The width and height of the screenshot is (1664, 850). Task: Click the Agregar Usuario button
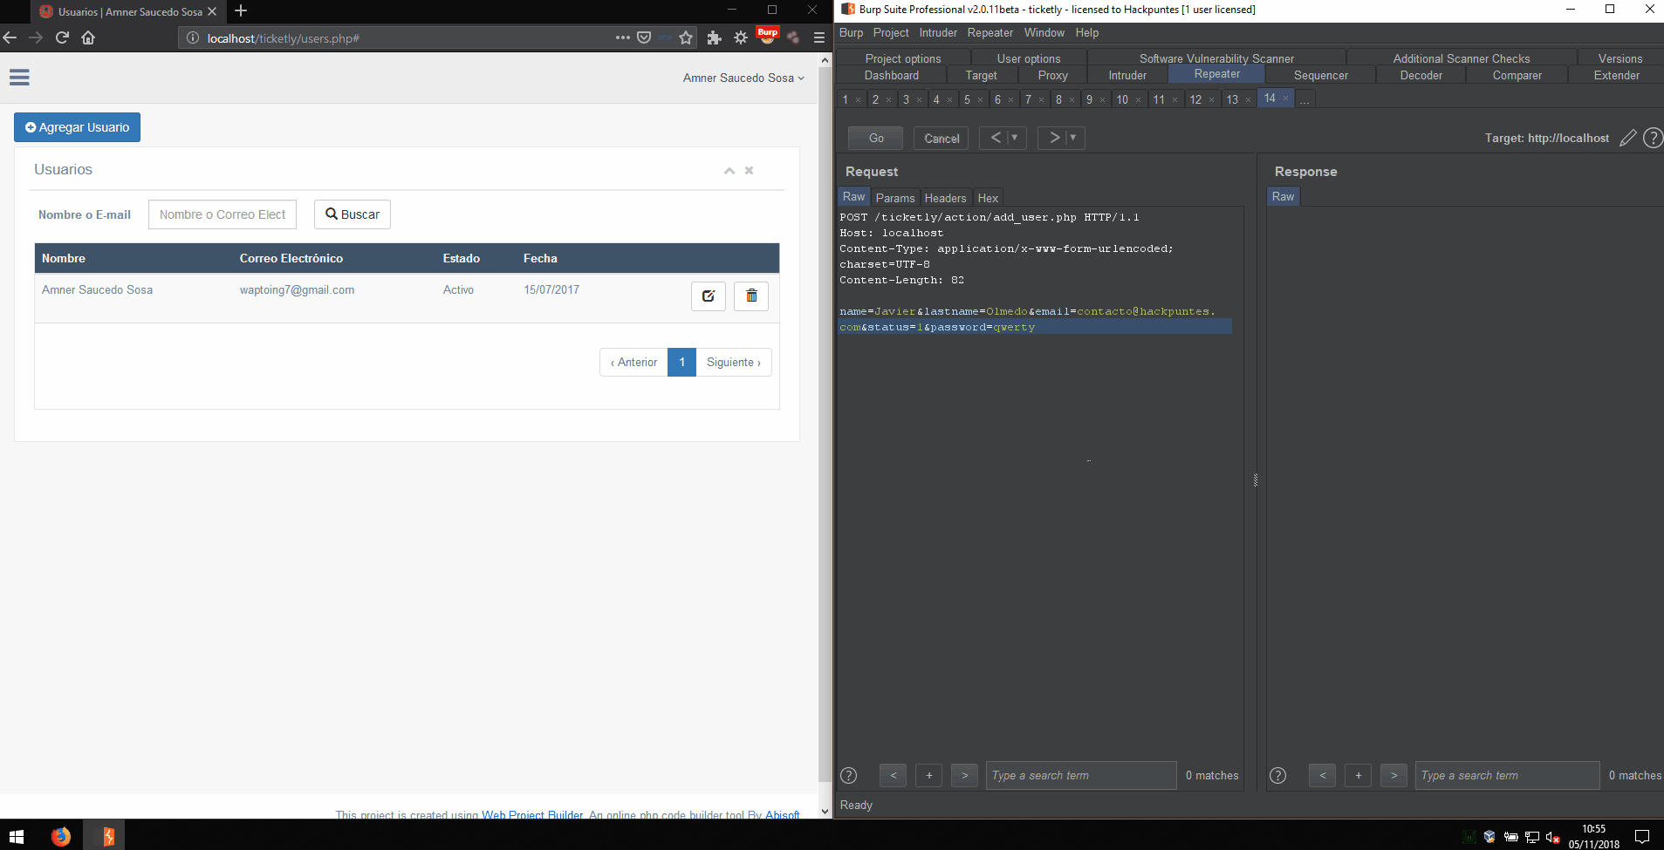coord(77,127)
